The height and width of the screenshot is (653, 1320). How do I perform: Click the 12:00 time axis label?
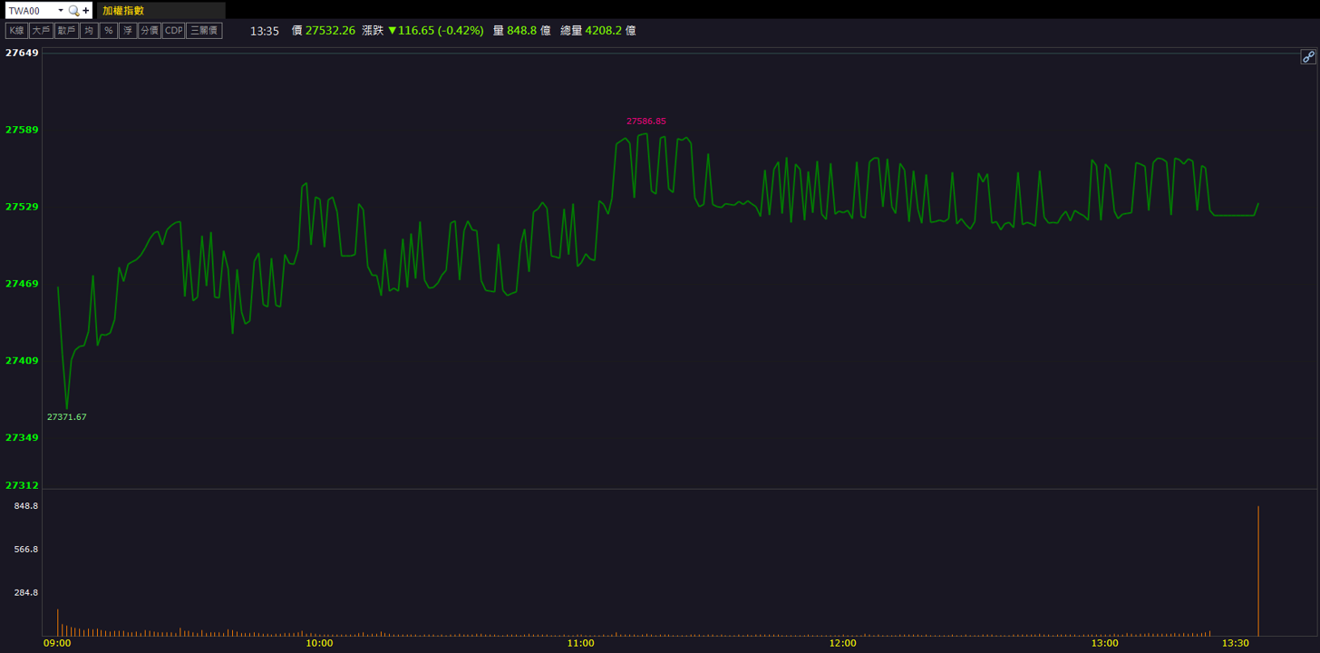[842, 643]
